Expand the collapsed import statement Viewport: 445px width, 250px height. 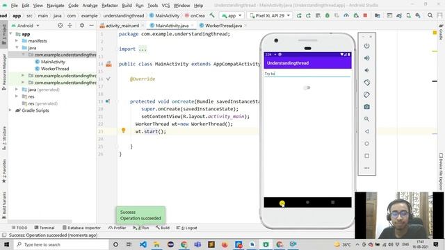coord(143,49)
